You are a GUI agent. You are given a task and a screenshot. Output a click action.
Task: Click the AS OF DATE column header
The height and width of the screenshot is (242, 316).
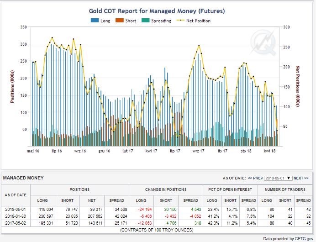pos(16,195)
